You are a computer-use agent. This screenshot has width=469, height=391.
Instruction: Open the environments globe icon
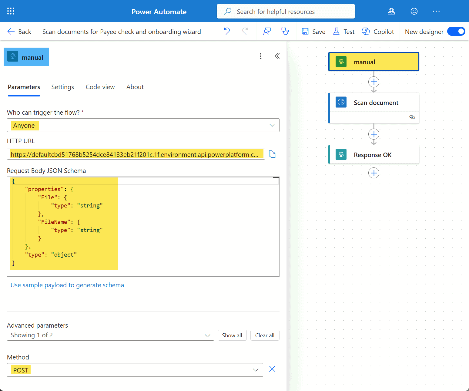pos(391,12)
